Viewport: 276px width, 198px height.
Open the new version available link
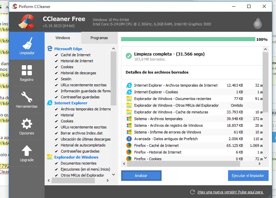point(231,192)
